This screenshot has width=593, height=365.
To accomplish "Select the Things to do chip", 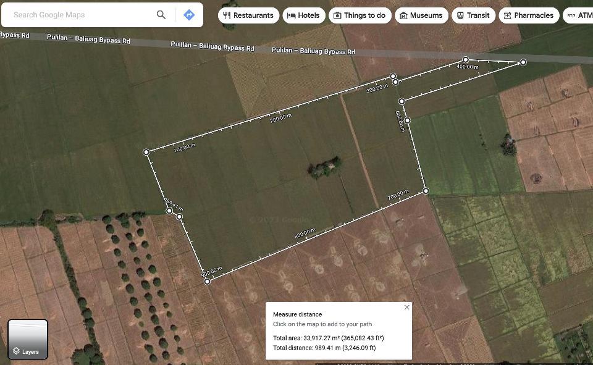I will coord(360,15).
